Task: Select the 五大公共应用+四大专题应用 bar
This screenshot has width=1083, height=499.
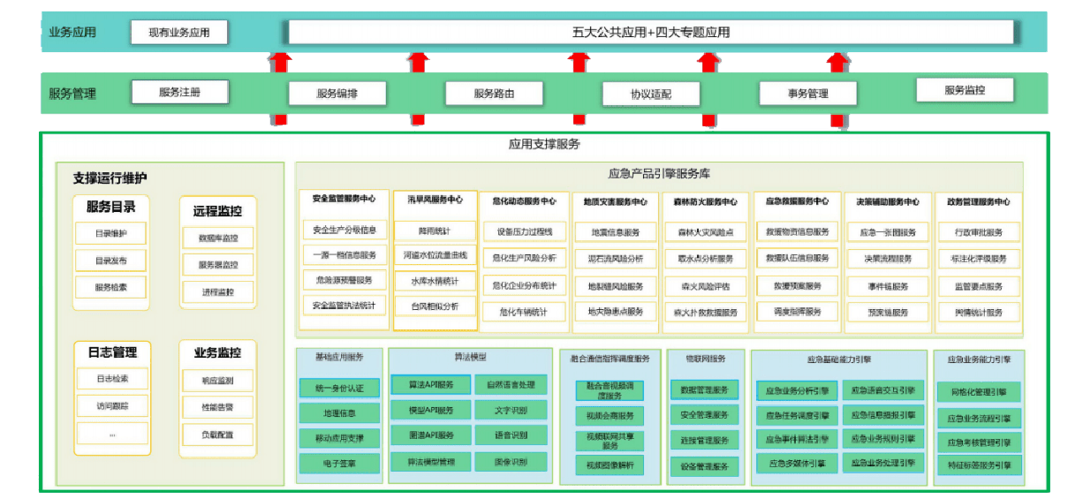Action: click(650, 33)
